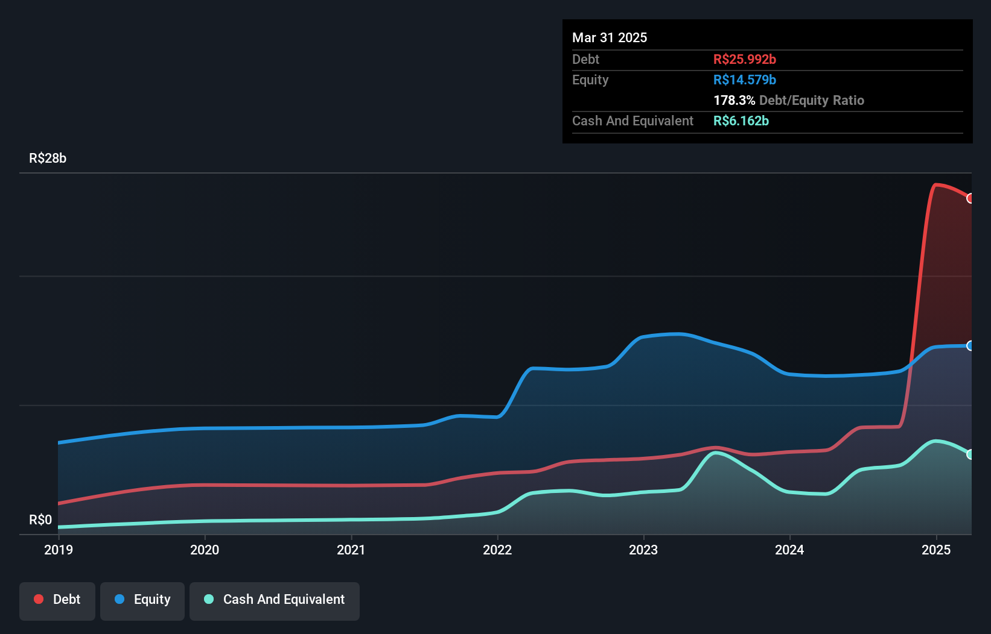
Task: Click the R$28b label on the y-axis
Action: [x=47, y=158]
